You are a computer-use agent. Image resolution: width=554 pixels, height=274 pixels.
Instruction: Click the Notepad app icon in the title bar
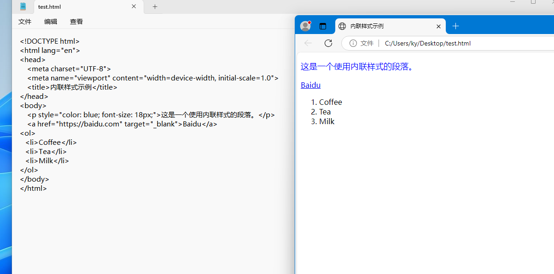(x=23, y=6)
